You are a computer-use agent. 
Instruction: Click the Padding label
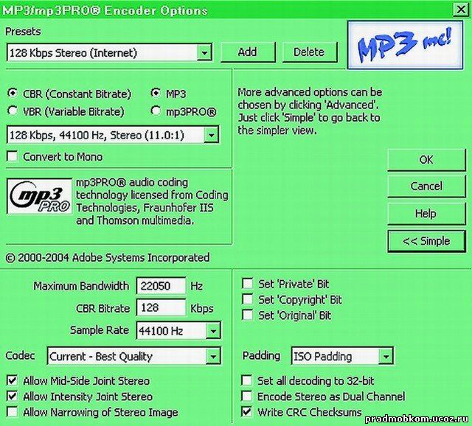click(261, 355)
